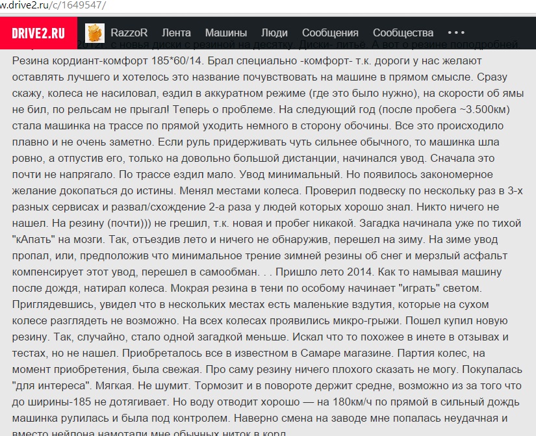Expand the three-dots more menu

pyautogui.click(x=456, y=32)
